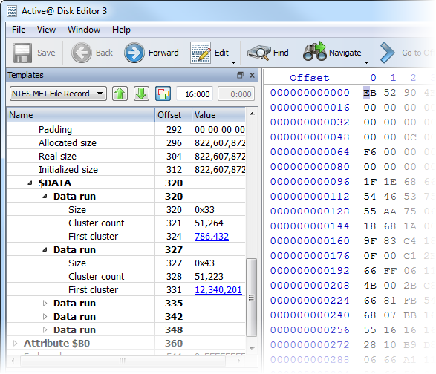Image resolution: width=436 pixels, height=374 pixels.
Task: Select the Size row with value 0x33
Action: point(126,210)
